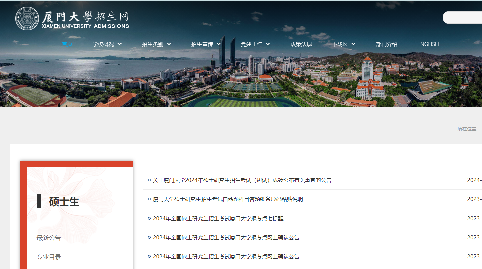Expand the 下载区 dropdown menu
Viewport: 482px width, 269px height.
coord(343,44)
